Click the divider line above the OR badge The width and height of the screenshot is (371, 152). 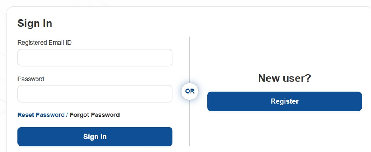(x=190, y=60)
